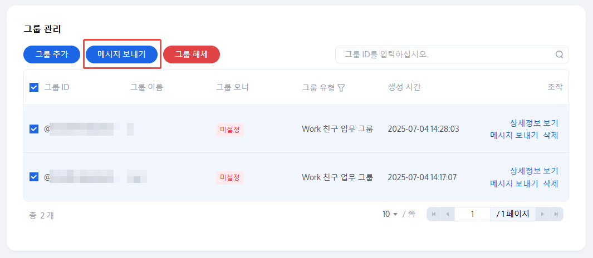Click the red 그룹 해체 button
The height and width of the screenshot is (258, 593).
pos(192,54)
